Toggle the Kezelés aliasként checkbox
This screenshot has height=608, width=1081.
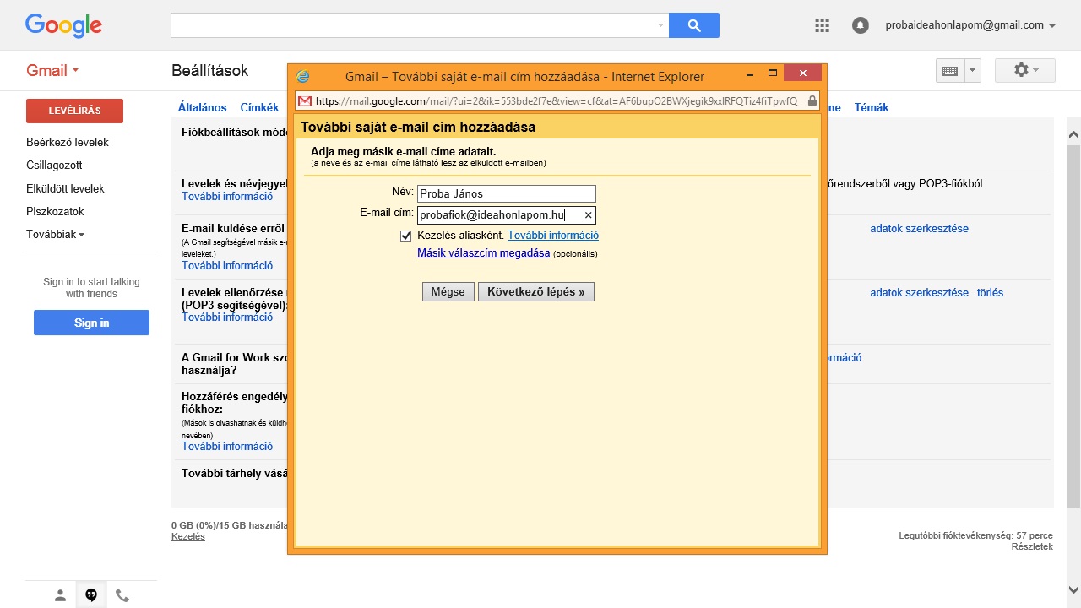(x=406, y=236)
